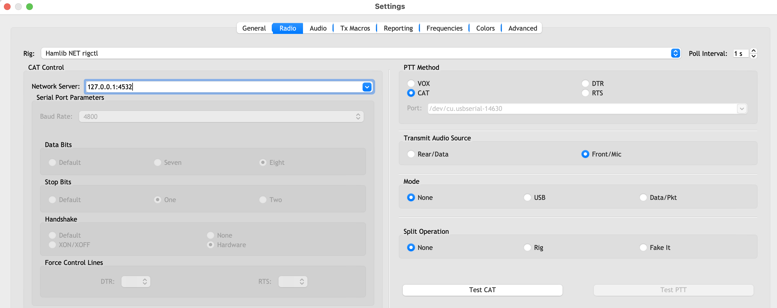Select CAT as PTT method
Screen dimensions: 777x308
click(x=418, y=93)
